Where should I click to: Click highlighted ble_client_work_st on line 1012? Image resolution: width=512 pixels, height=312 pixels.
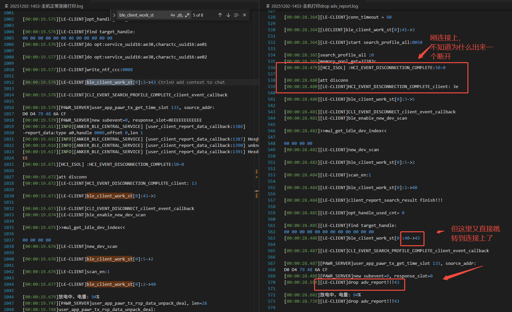(109, 82)
